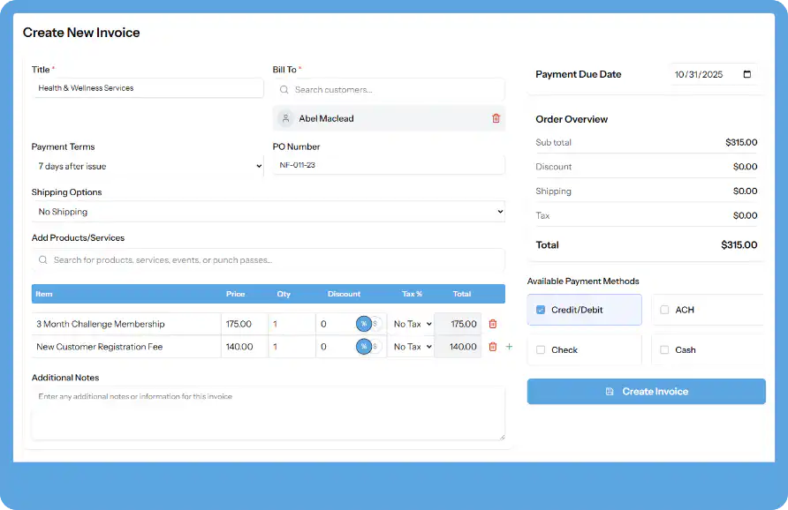The height and width of the screenshot is (510, 788).
Task: Click the plus icon to add another line item
Action: pyautogui.click(x=508, y=347)
